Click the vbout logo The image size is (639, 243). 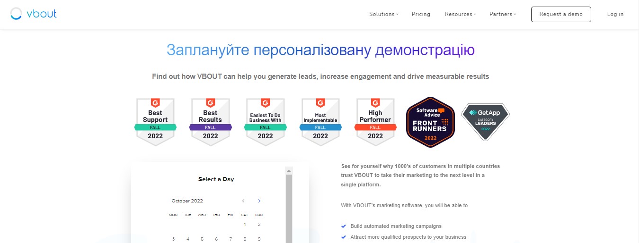[x=34, y=14]
